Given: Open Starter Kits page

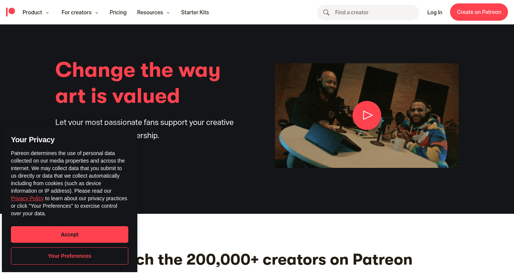Looking at the screenshot, I should coord(195,12).
